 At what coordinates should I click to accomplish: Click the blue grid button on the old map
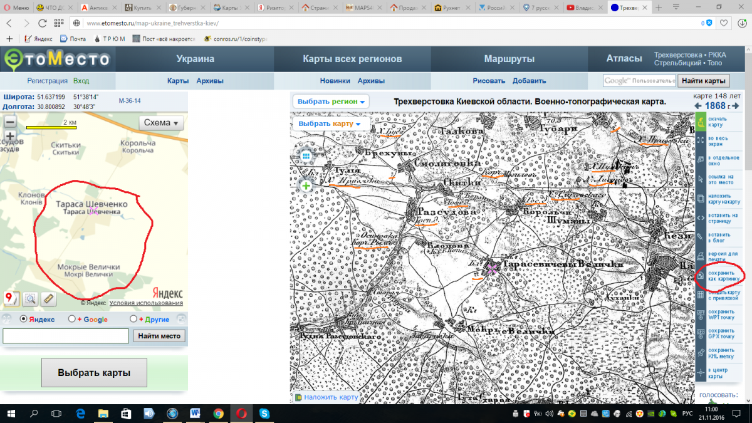pos(306,155)
